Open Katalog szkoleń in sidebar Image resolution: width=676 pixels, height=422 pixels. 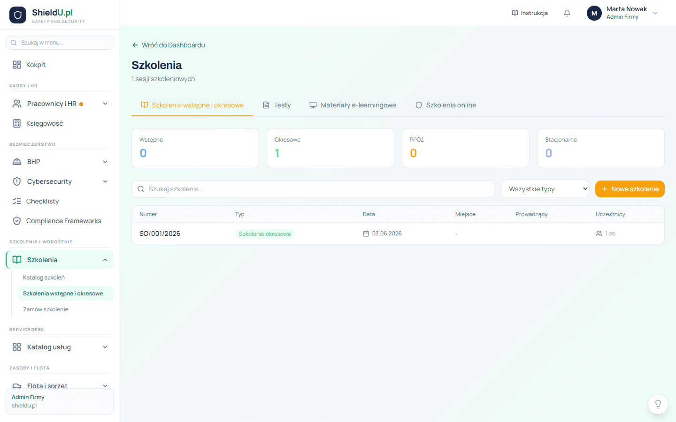[44, 278]
